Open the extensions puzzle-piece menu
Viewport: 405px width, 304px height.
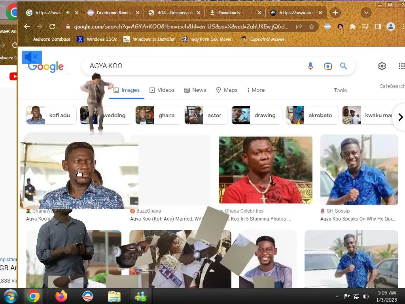click(x=352, y=27)
